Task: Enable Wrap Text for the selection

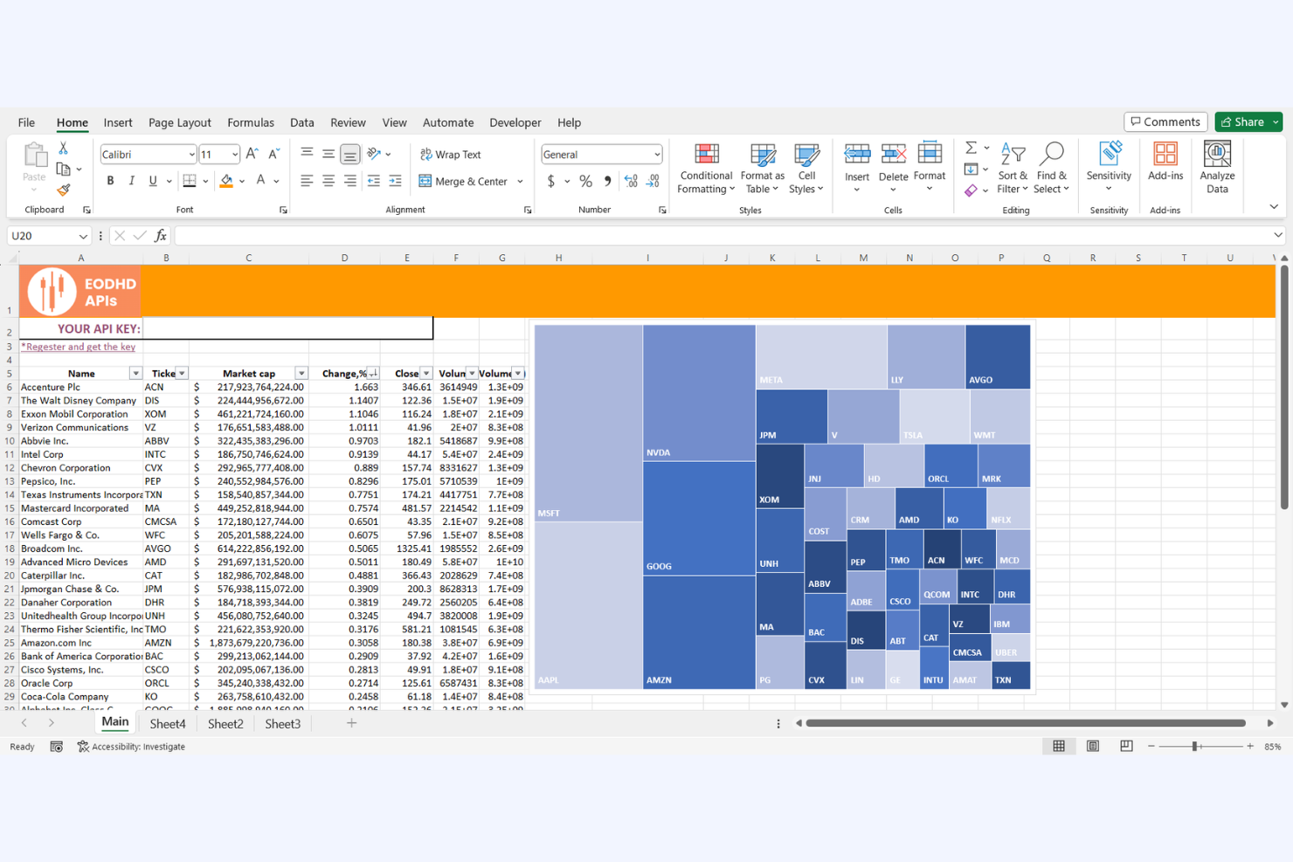Action: [x=451, y=154]
